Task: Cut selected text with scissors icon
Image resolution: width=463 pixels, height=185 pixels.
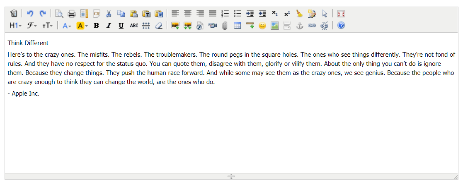Action: 109,14
